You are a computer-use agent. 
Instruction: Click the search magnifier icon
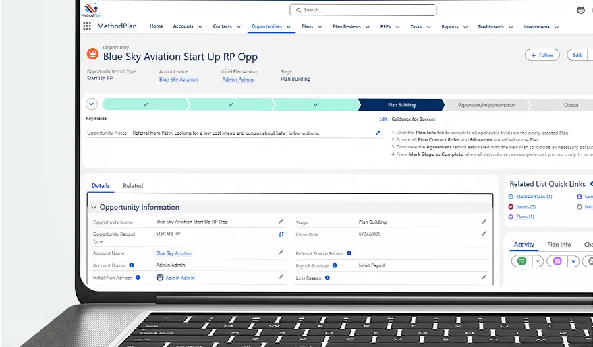[298, 10]
